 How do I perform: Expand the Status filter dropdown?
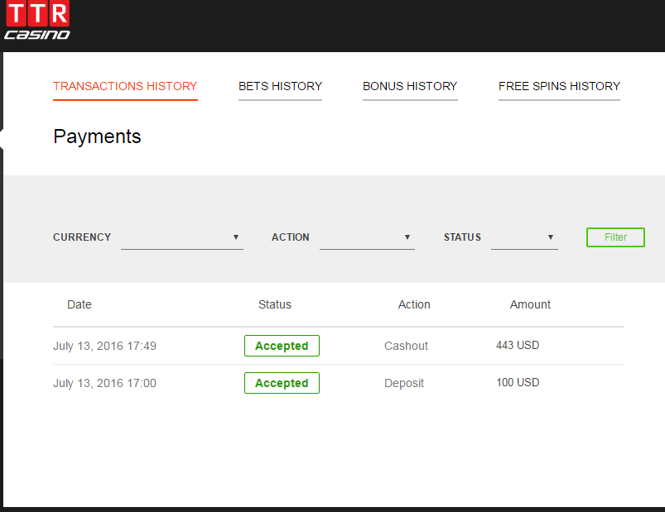(524, 238)
